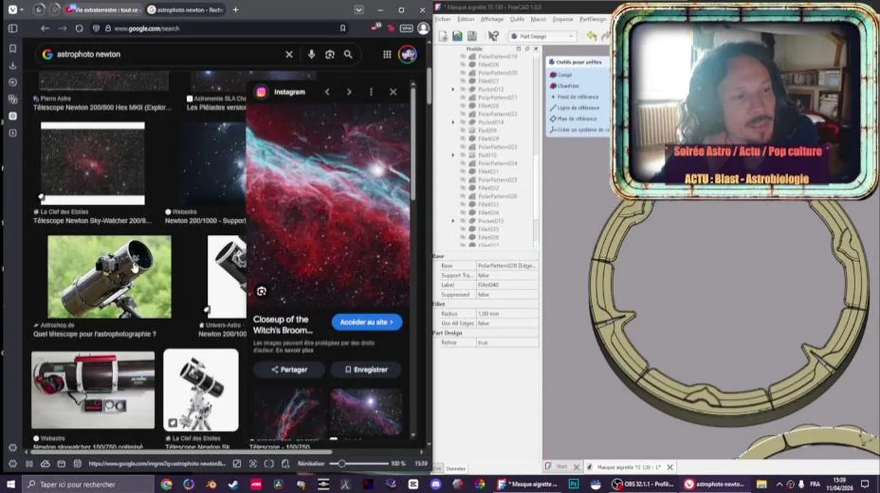
Task: Save the image with Enregistrer
Action: [366, 370]
